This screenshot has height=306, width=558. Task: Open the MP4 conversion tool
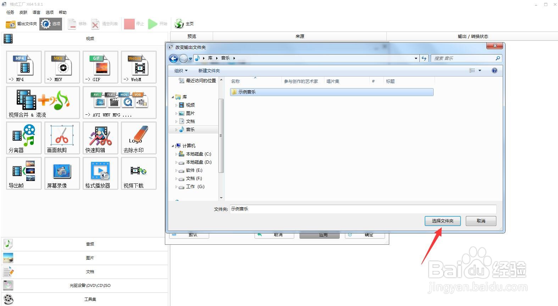(24, 67)
